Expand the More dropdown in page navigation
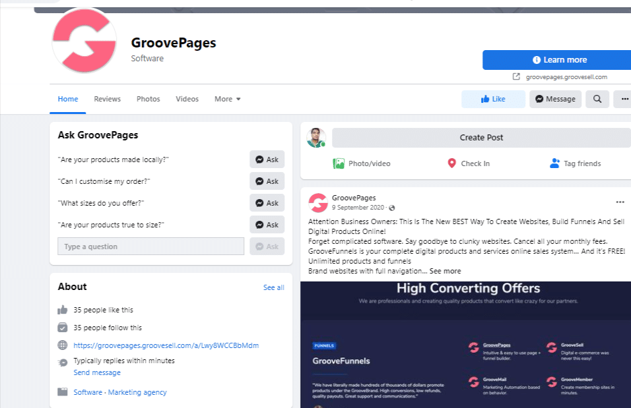This screenshot has width=631, height=408. click(227, 99)
